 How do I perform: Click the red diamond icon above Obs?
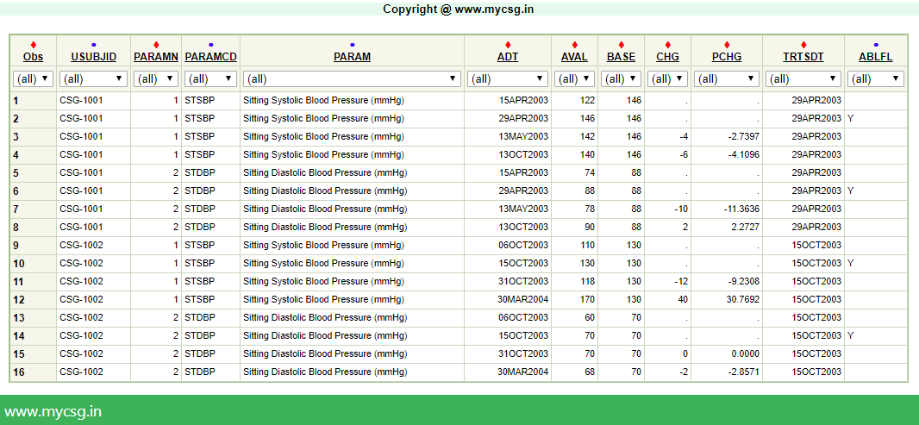click(x=34, y=45)
